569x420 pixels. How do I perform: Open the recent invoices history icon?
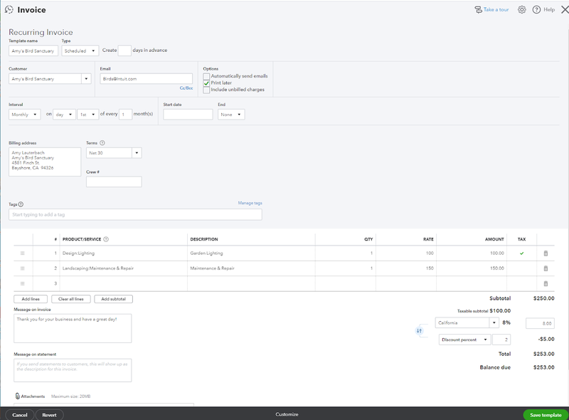9,10
